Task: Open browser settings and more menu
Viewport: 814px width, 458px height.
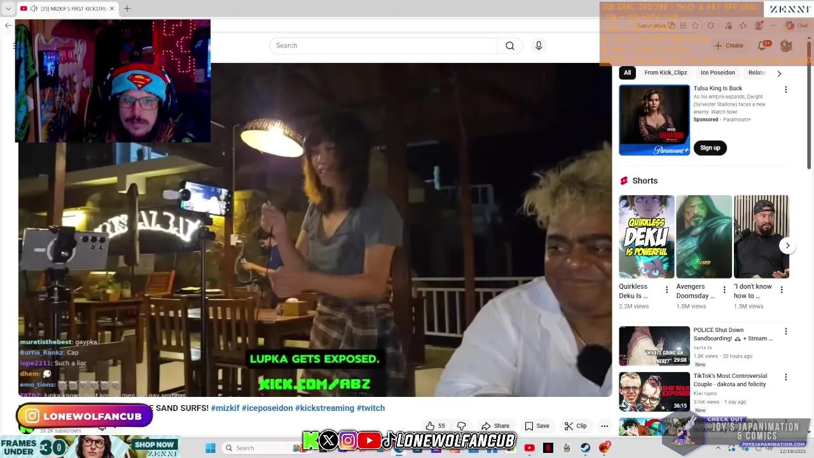Action: pos(774,25)
